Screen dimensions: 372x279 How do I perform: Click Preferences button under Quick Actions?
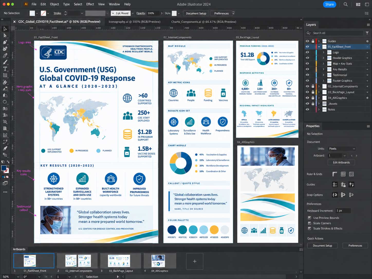point(355,246)
